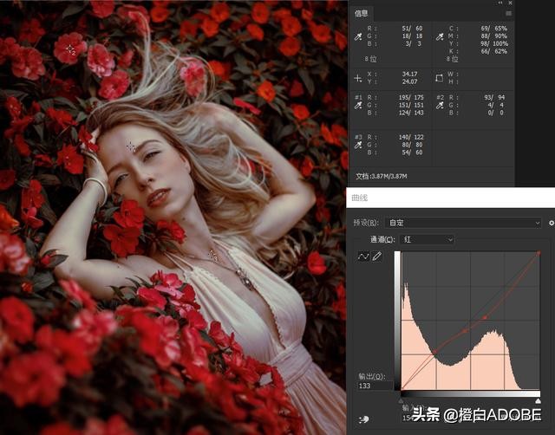Click the X coordinate value 34.17
This screenshot has width=555, height=435.
pos(409,74)
